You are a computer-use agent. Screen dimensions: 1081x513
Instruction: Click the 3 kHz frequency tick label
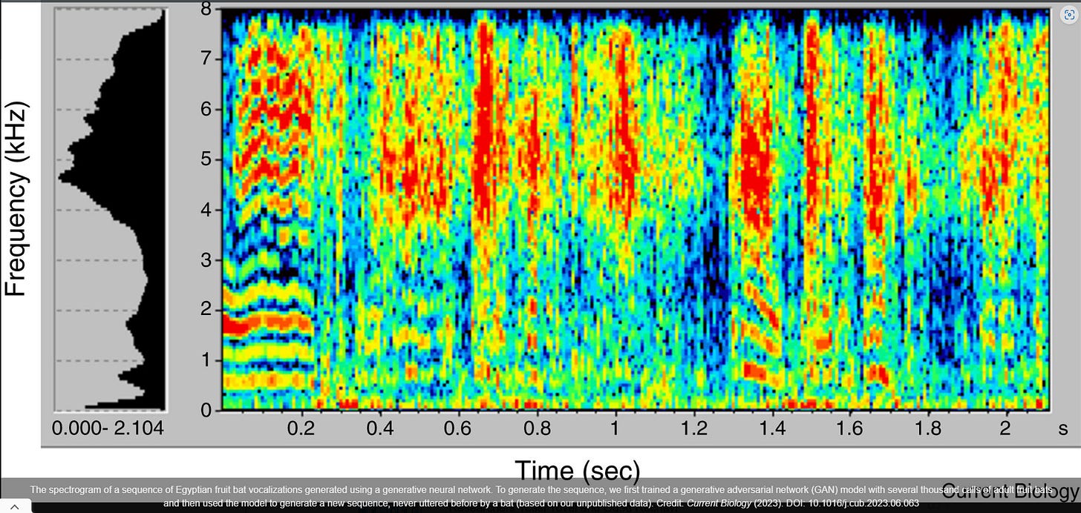207,260
